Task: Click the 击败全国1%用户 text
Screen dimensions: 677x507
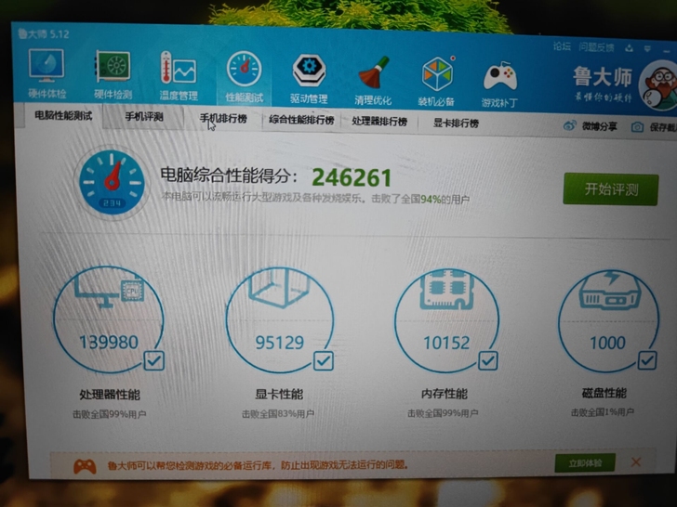Action: pos(603,412)
